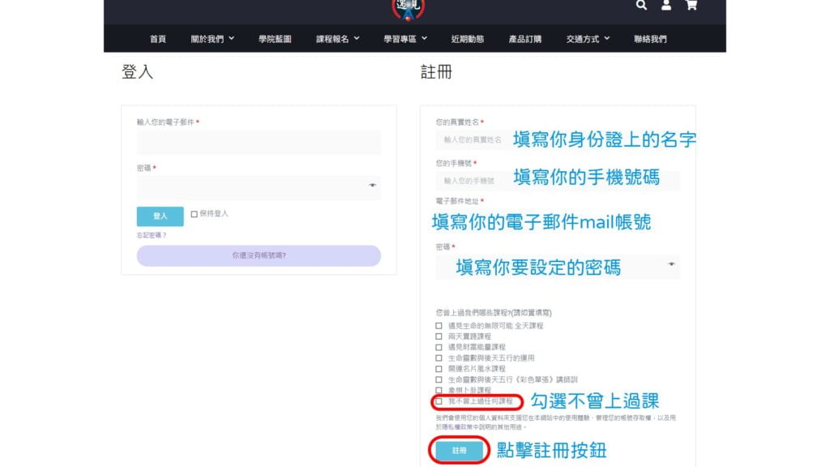
Task: Go to 首頁 in navigation bar
Action: (158, 39)
